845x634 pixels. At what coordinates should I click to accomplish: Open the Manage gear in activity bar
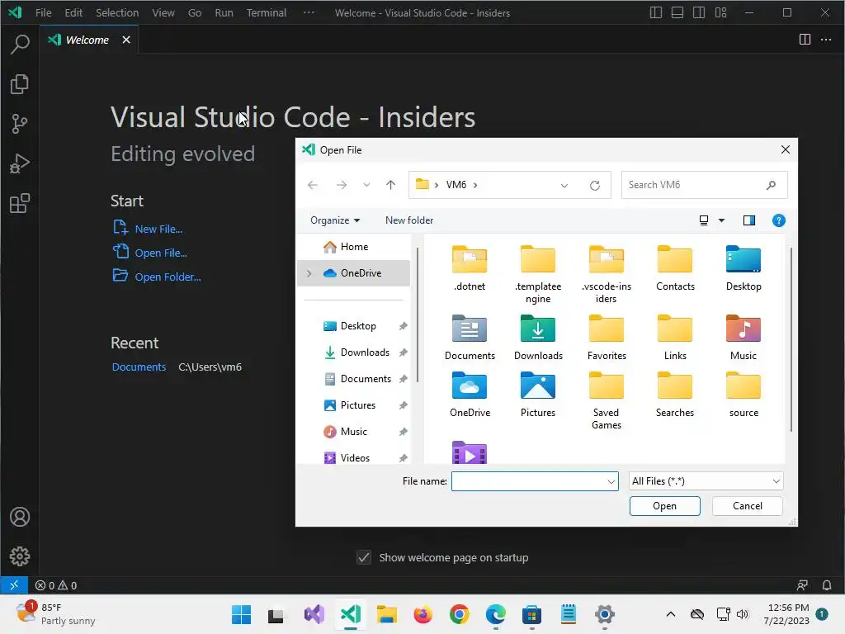point(20,556)
